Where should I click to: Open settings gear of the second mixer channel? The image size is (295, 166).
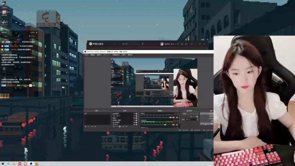point(177,125)
